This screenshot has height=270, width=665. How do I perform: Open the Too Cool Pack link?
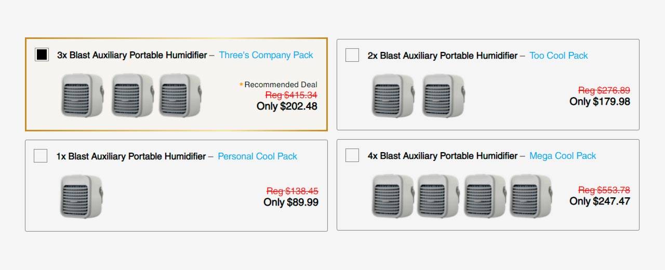tap(558, 56)
